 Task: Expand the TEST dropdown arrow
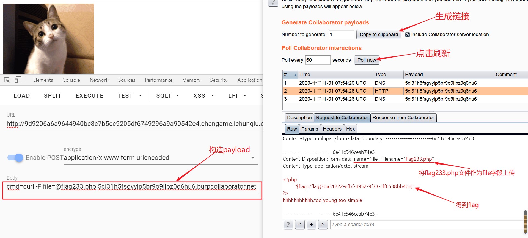pyautogui.click(x=140, y=96)
